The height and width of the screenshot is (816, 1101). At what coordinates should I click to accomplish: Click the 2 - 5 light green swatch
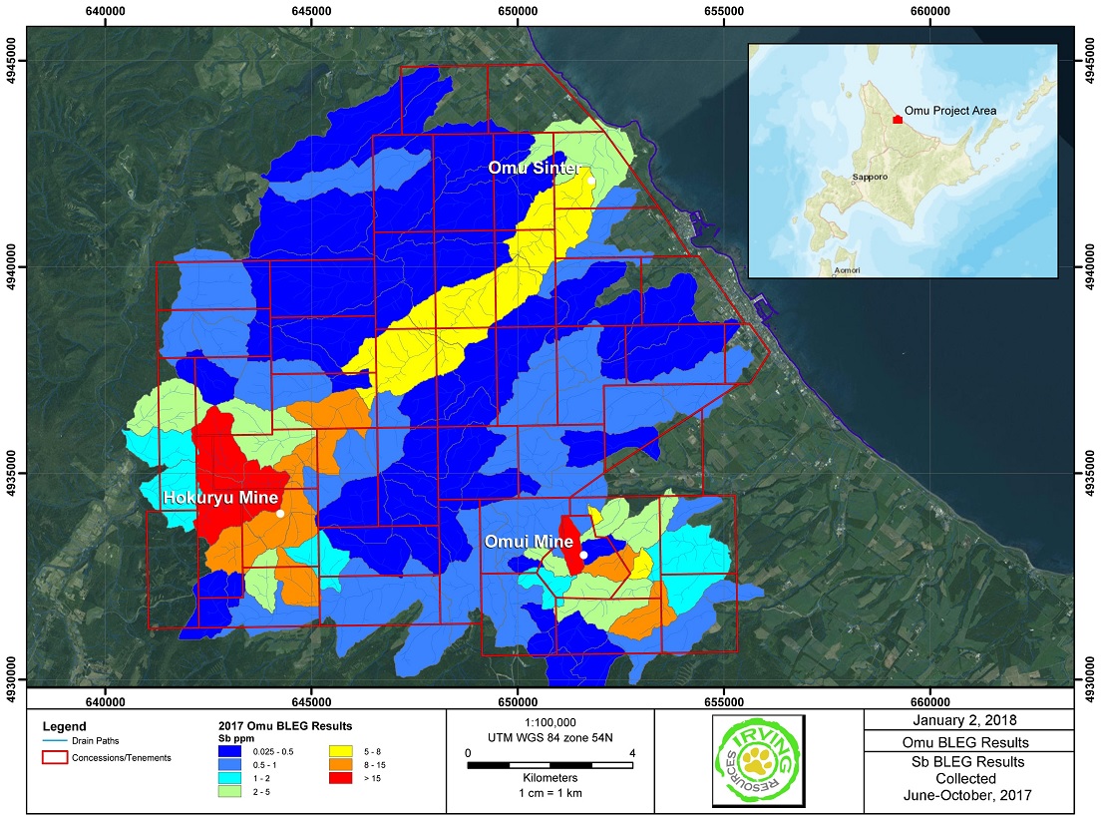230,791
